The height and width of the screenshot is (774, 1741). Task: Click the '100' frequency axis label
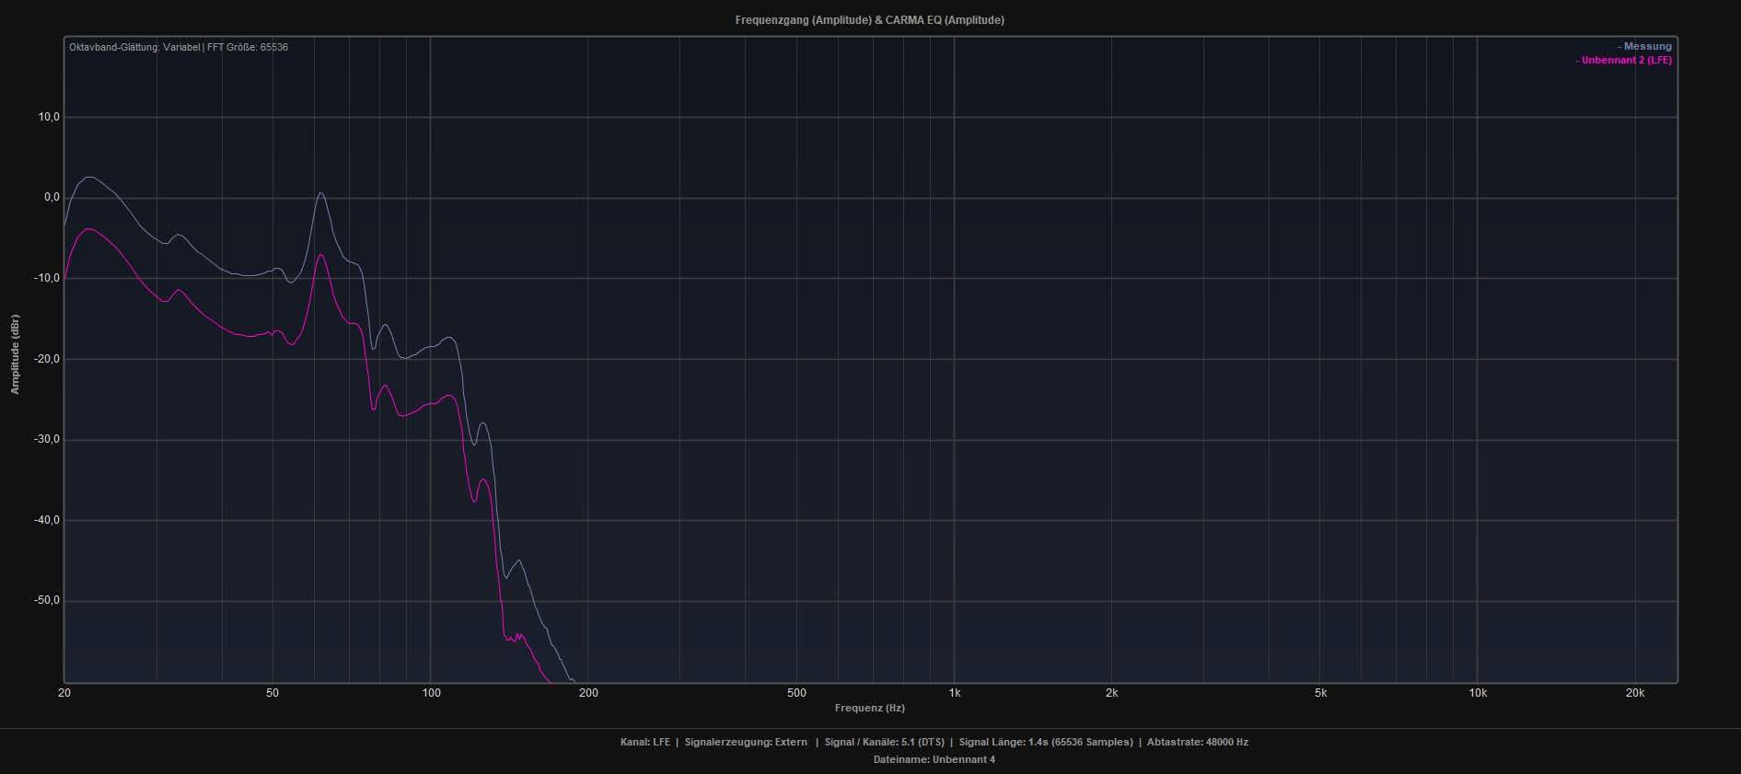(x=431, y=693)
